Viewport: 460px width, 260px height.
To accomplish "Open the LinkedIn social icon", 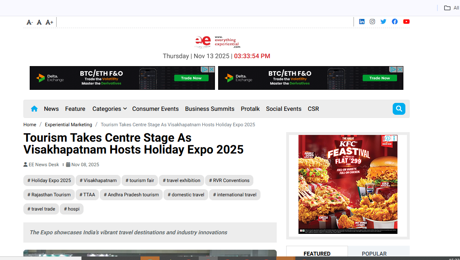I will 361,22.
